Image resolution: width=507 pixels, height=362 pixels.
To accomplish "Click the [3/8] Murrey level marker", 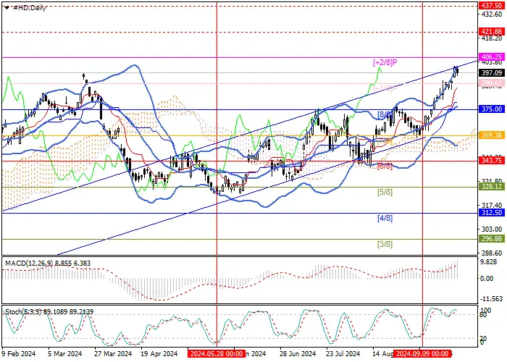I will click(x=385, y=244).
